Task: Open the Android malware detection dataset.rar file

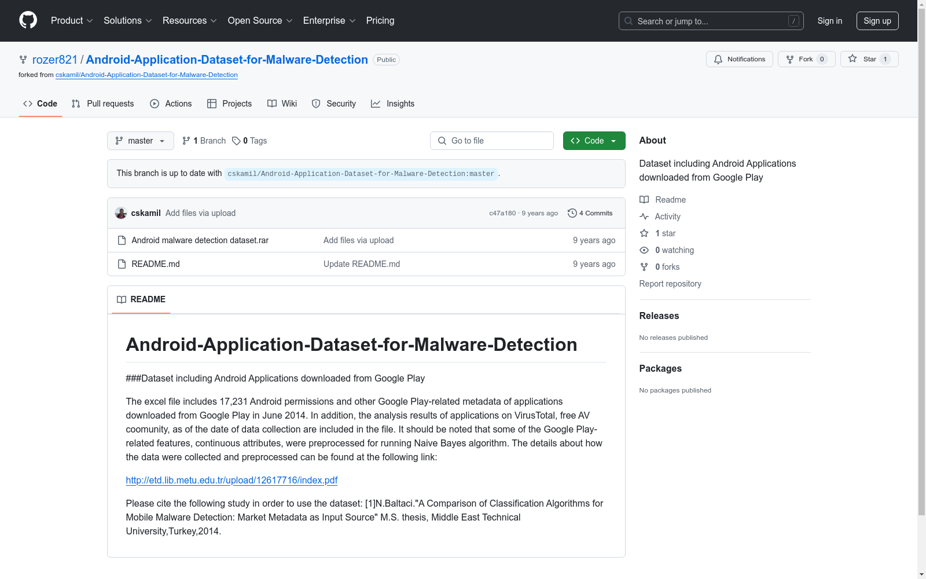Action: click(200, 240)
